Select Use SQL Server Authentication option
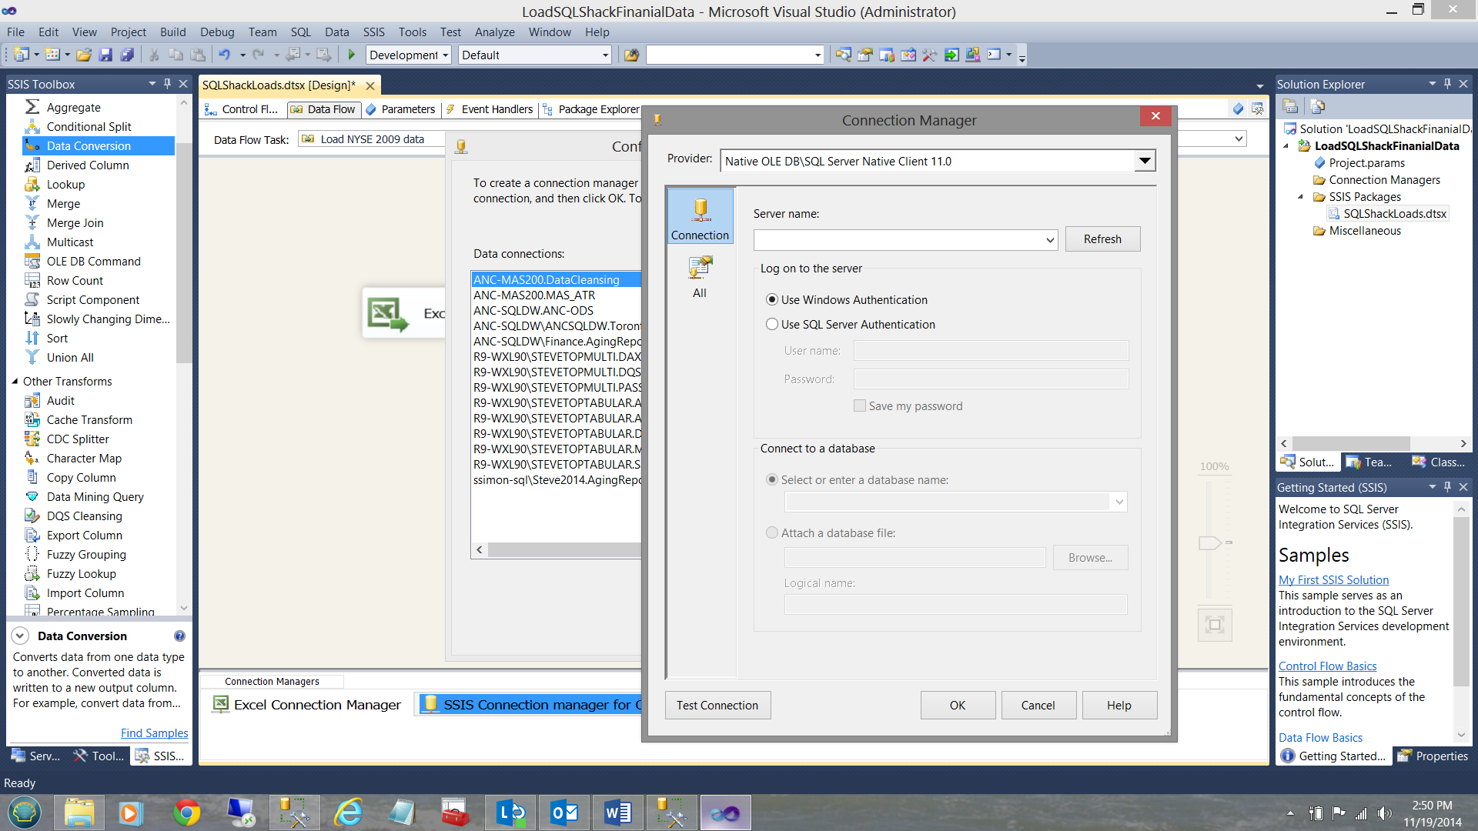This screenshot has height=831, width=1478. [772, 325]
